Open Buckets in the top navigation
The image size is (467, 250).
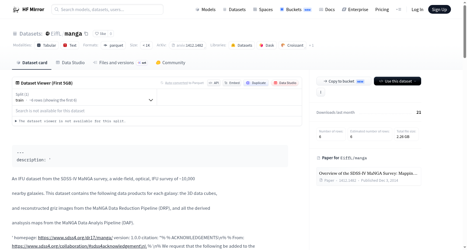click(x=296, y=9)
